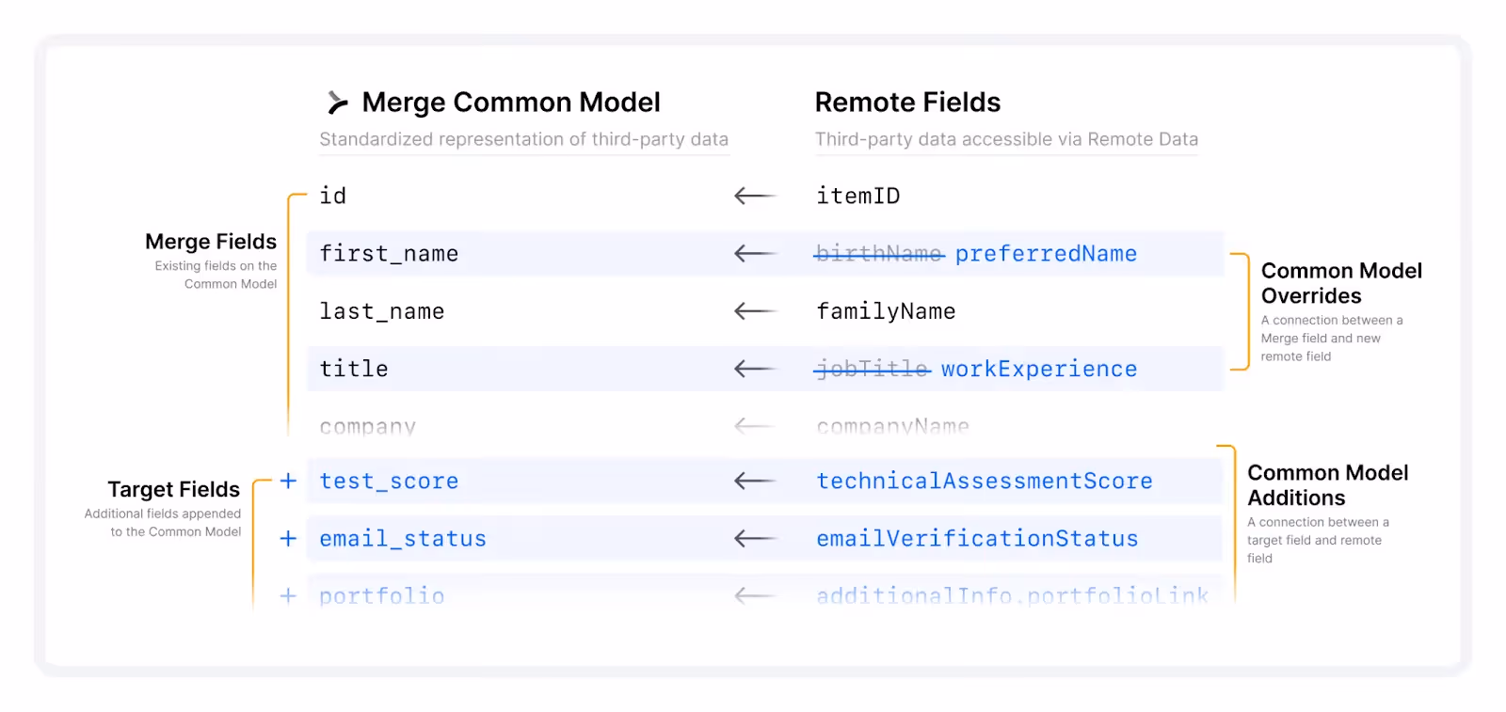The image size is (1506, 712).
Task: Click the arrow in the title row
Action: tap(755, 369)
